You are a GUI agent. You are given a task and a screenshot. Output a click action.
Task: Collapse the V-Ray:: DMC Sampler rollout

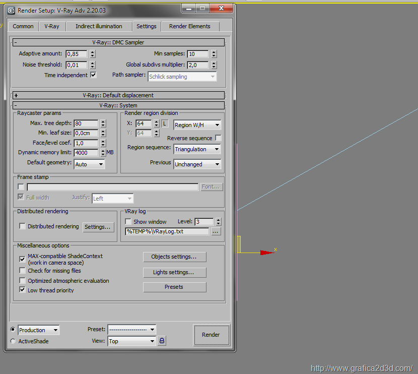118,42
